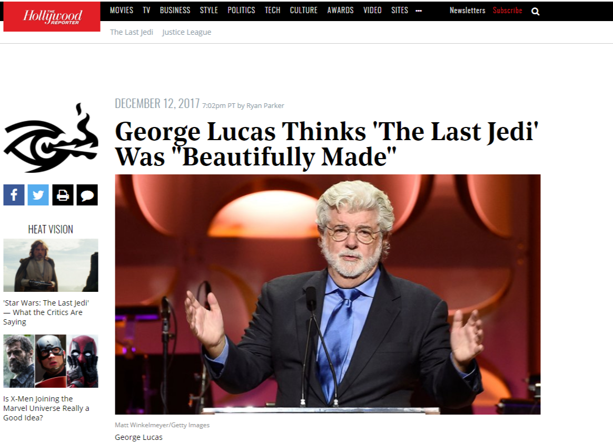
Task: Open the TV section
Action: [x=146, y=10]
